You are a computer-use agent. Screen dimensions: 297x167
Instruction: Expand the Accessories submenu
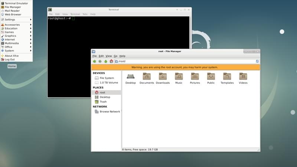point(16,24)
